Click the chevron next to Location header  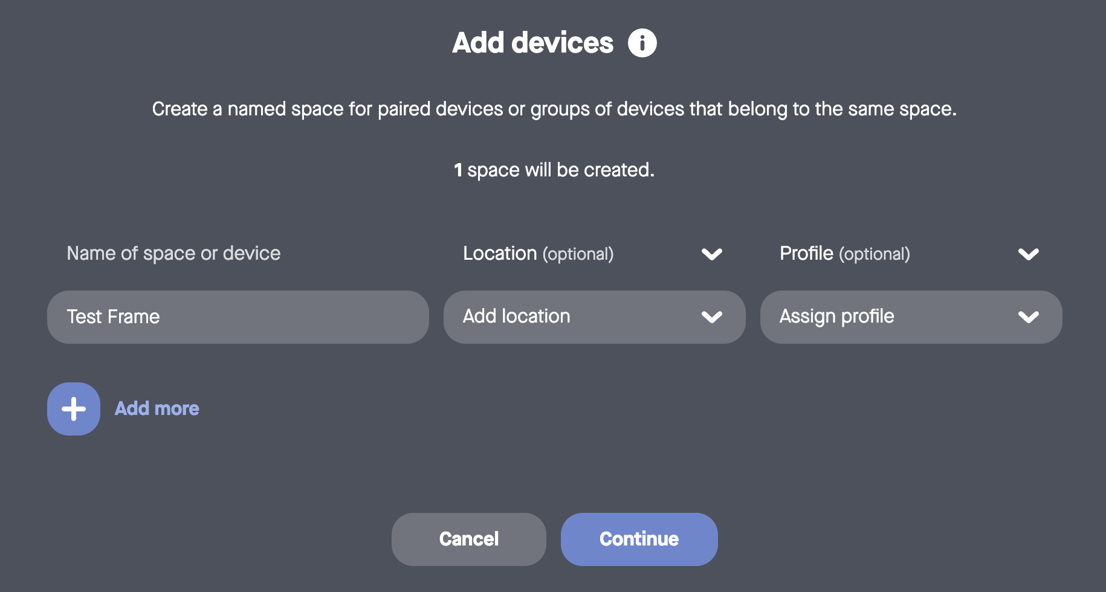click(712, 254)
